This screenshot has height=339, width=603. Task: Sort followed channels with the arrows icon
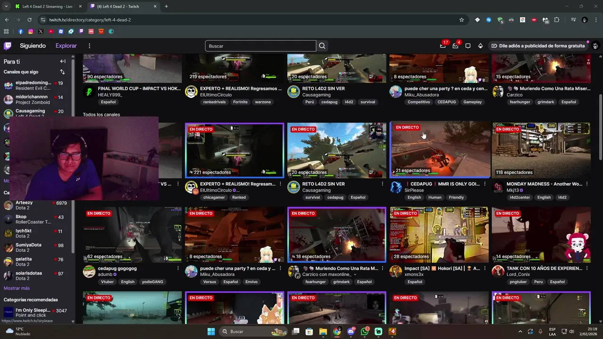click(62, 72)
